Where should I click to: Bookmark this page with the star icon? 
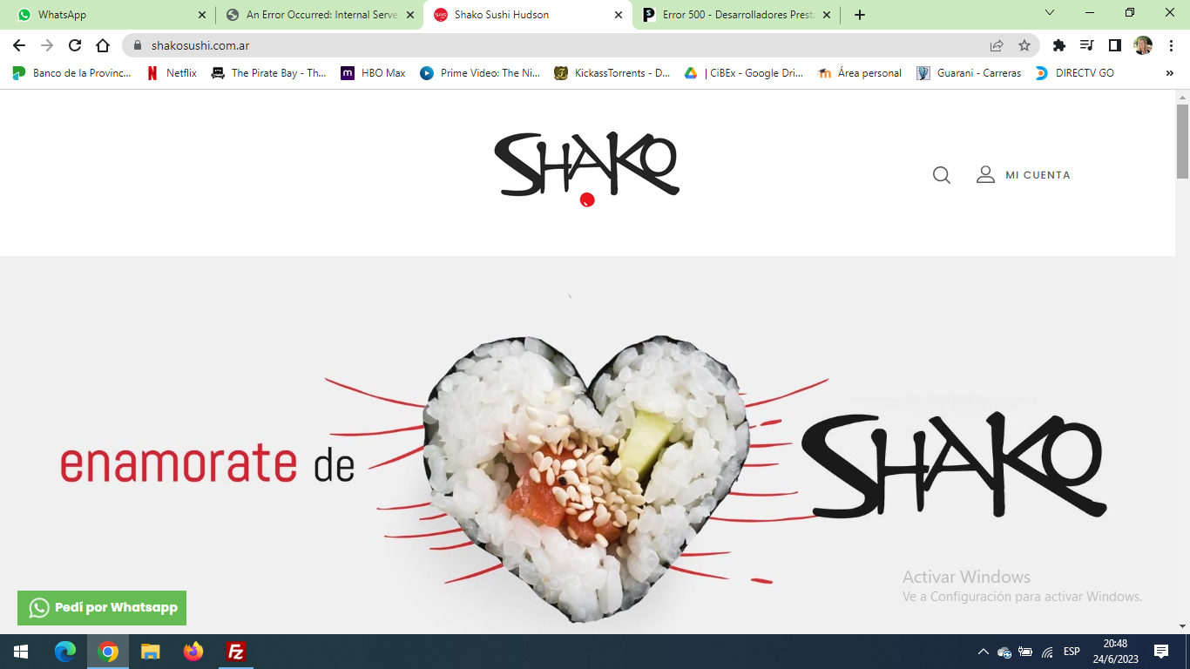(1024, 45)
